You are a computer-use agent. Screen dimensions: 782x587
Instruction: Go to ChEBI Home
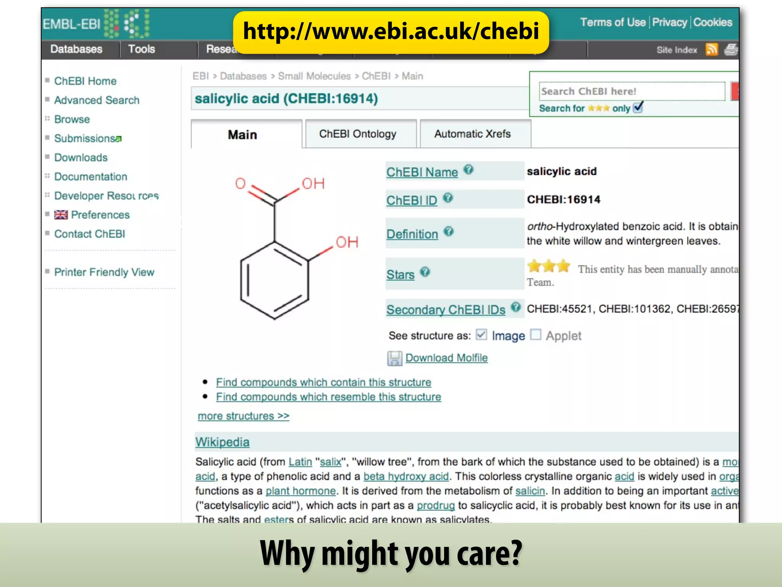tap(85, 81)
